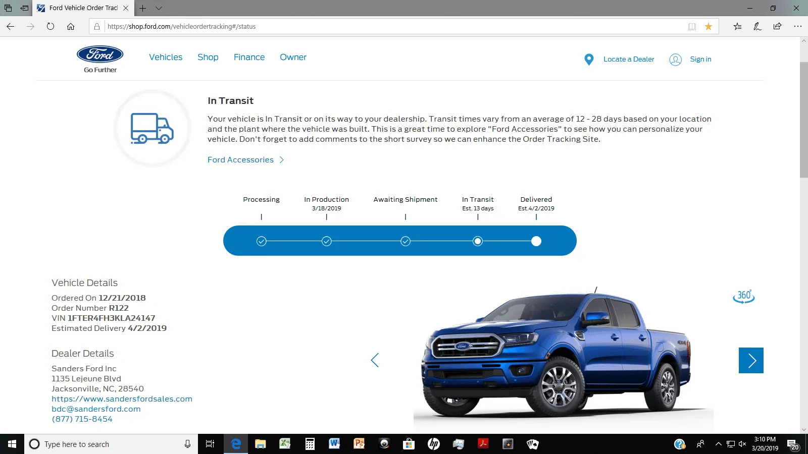Open a new browser tab
The width and height of the screenshot is (808, 454).
pos(143,8)
